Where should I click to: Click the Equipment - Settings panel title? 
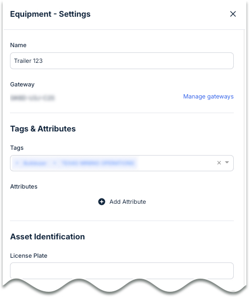tap(50, 14)
